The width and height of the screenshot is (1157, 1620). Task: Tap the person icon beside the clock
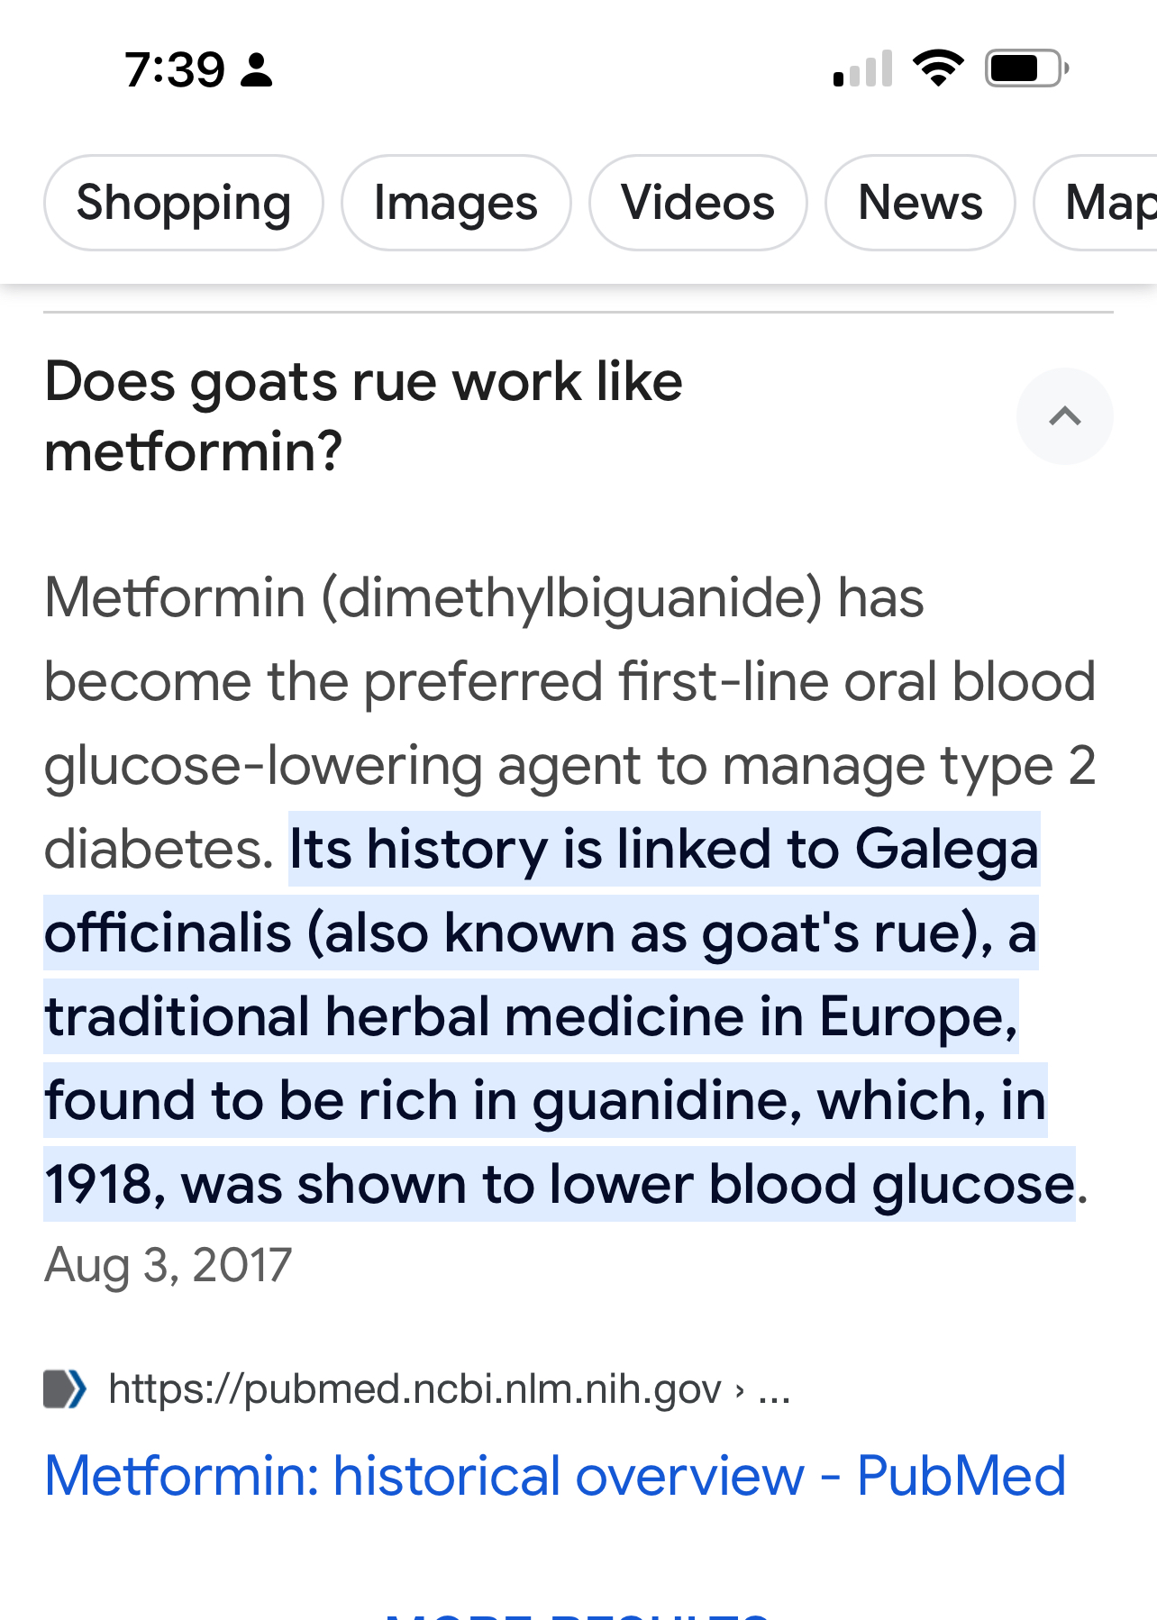click(x=257, y=70)
